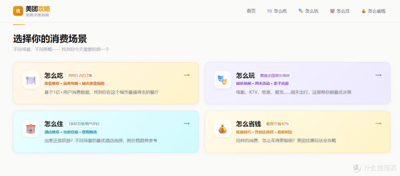The width and height of the screenshot is (400, 176).
Task: Click the 月均3.2亿订单 badge
Action: coord(80,75)
